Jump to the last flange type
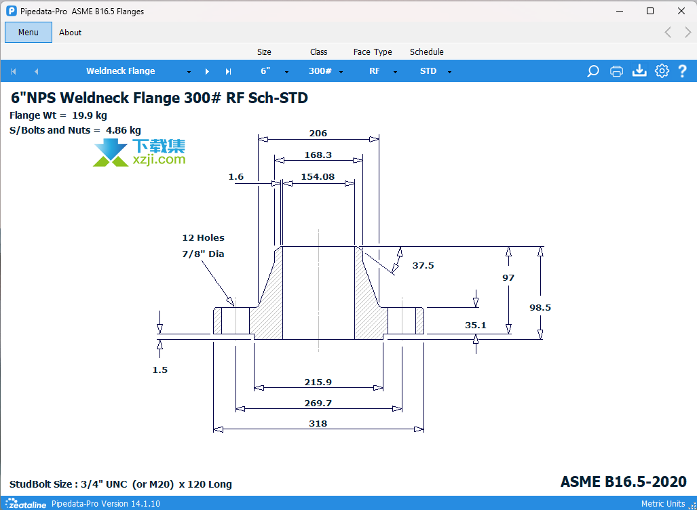Screen dimensions: 697x510 tap(229, 71)
